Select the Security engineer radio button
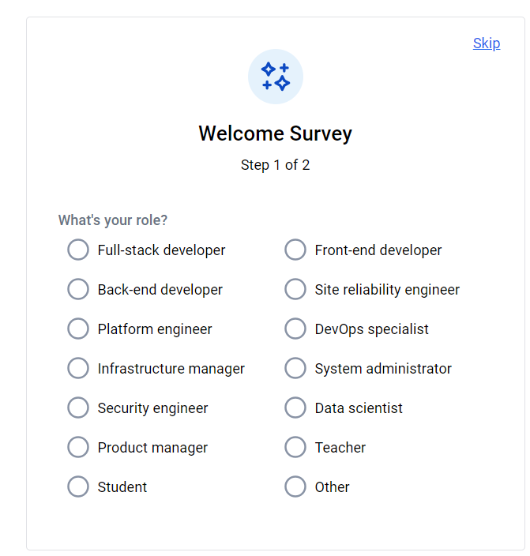The image size is (530, 556). [78, 408]
